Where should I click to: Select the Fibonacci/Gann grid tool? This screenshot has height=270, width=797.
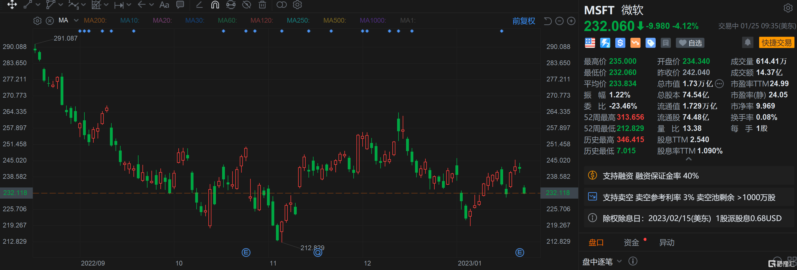point(96,5)
